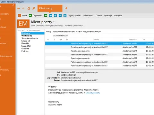154x115 pixels.
Task: Forward message with blue arrow icon
Action: click(x=50, y=16)
